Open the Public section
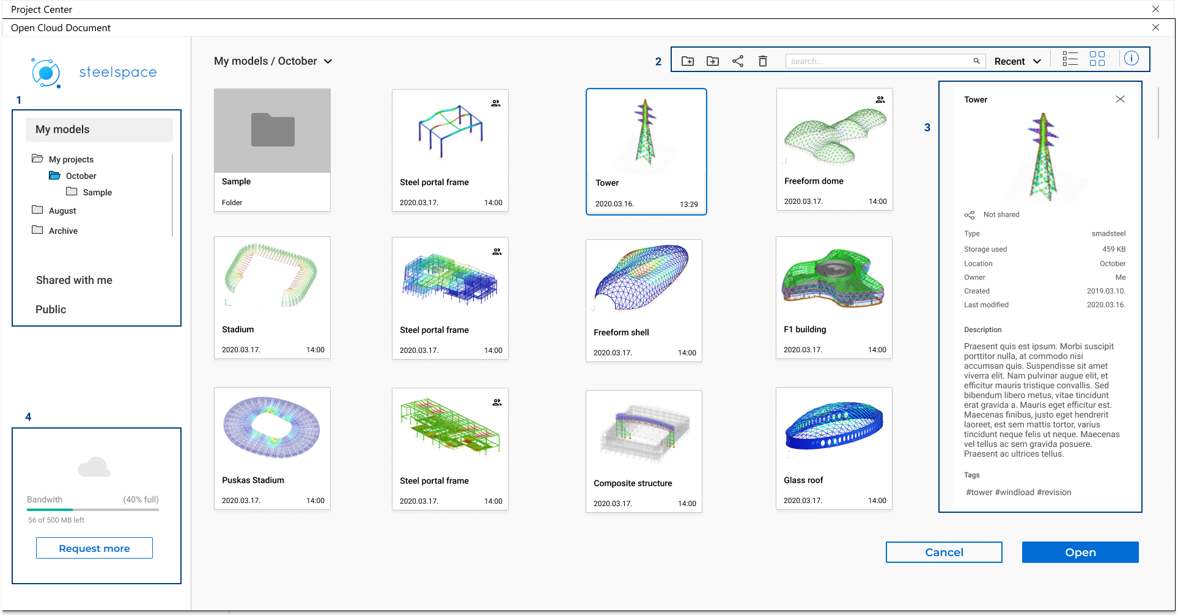1178x616 pixels. click(x=51, y=310)
